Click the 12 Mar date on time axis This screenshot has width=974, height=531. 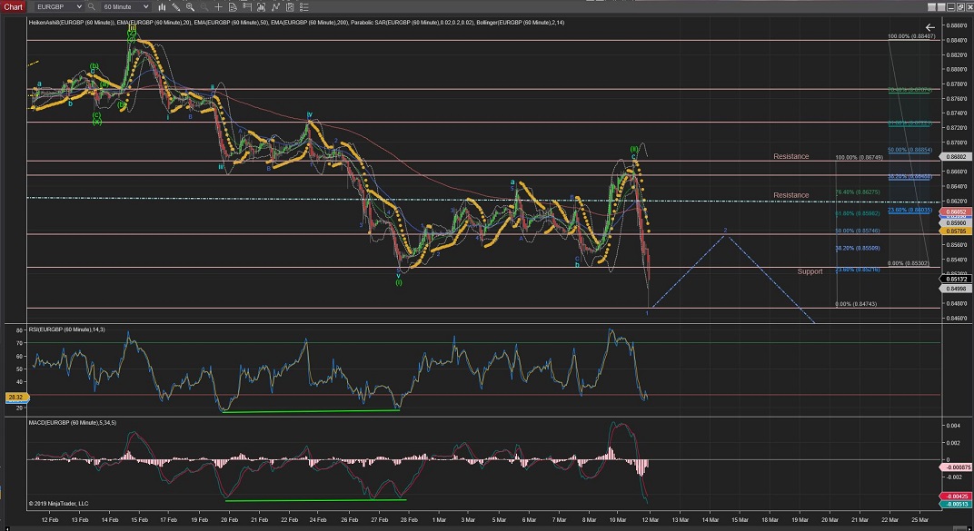(x=650, y=520)
